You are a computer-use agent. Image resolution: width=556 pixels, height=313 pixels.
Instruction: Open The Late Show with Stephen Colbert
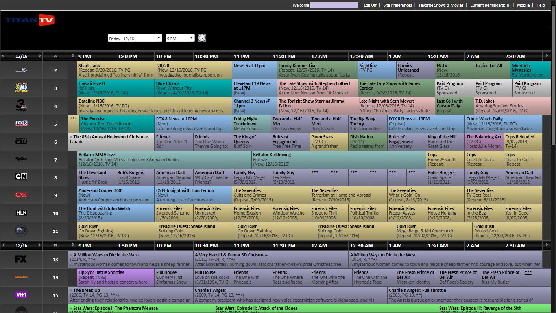(x=317, y=88)
